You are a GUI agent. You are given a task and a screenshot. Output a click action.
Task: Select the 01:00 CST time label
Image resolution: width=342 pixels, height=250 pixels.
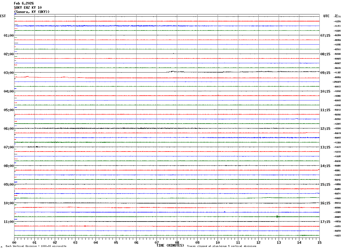[9, 36]
